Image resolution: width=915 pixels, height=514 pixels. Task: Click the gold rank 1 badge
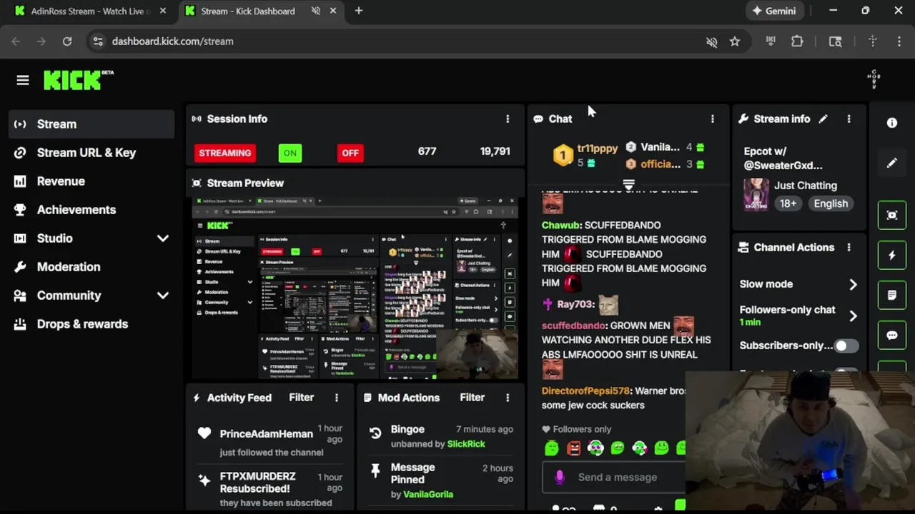coord(563,155)
